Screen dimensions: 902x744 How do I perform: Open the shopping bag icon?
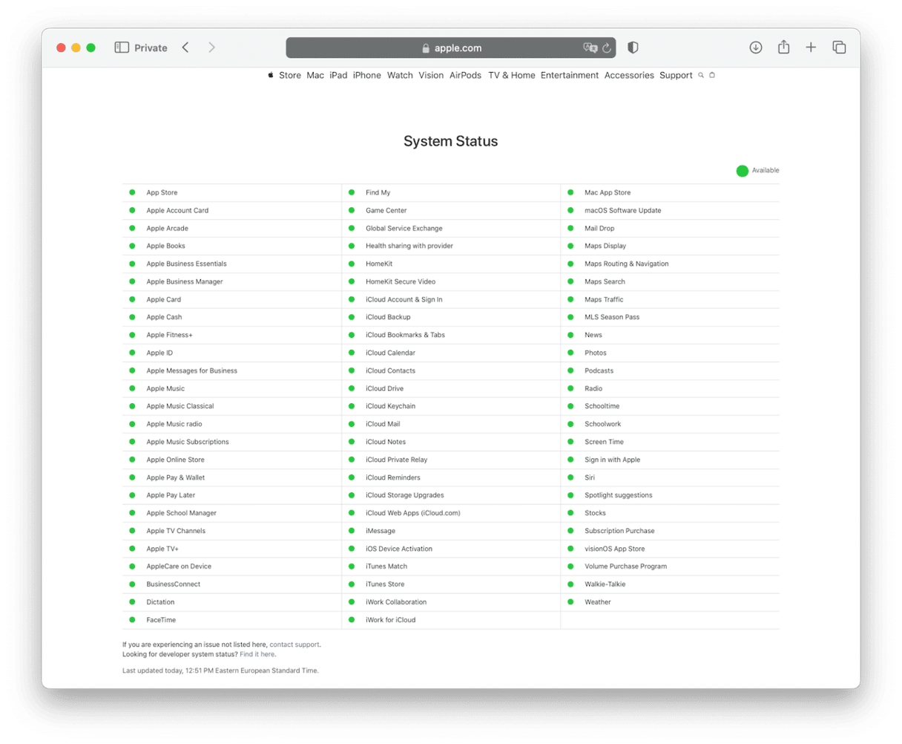[712, 75]
